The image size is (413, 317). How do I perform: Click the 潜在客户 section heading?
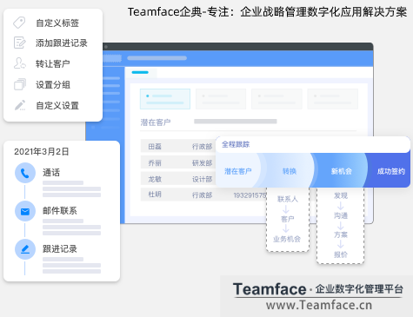156,122
